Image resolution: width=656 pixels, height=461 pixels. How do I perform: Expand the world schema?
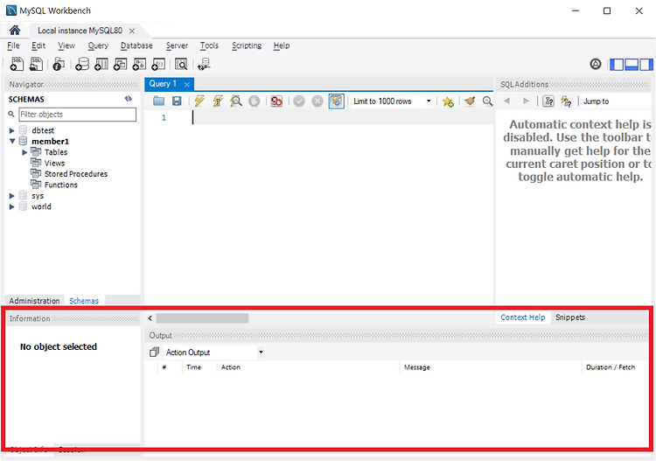pos(11,206)
